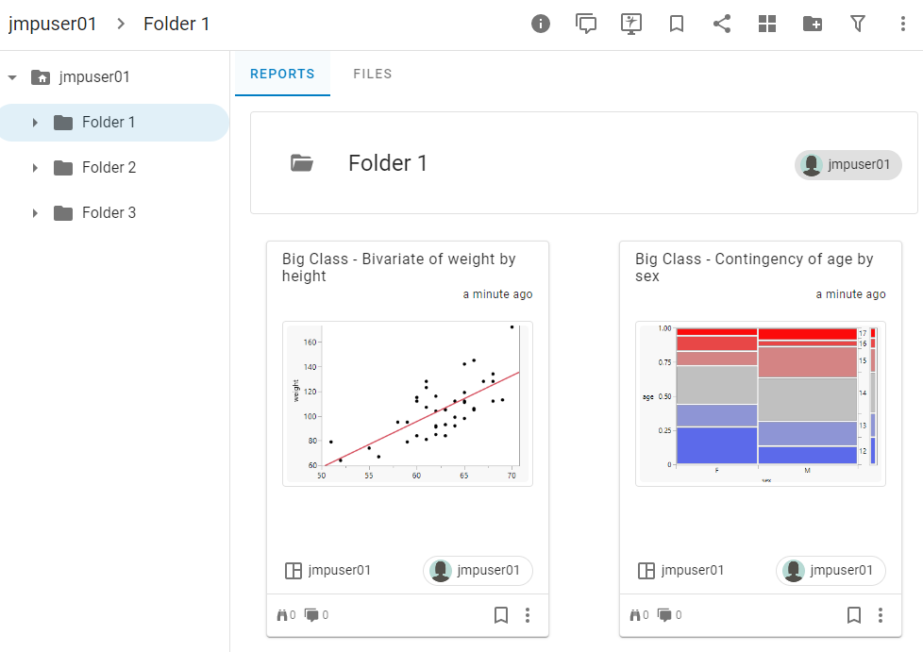
Task: Expand Folder 2 in the sidebar tree
Action: coord(35,167)
